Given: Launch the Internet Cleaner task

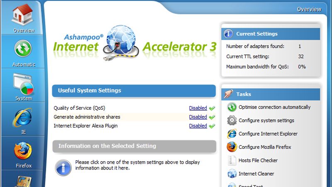Looking at the screenshot, I should point(256,174).
